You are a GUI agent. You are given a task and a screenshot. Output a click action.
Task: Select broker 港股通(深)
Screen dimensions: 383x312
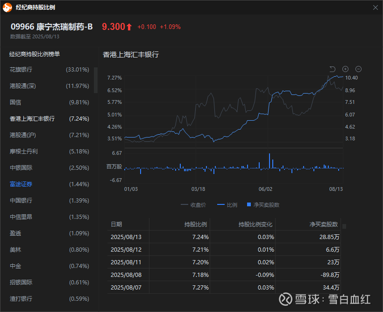[x=50, y=86]
